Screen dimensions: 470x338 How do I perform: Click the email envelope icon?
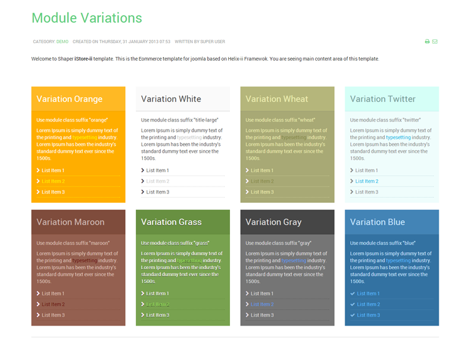[x=435, y=42]
